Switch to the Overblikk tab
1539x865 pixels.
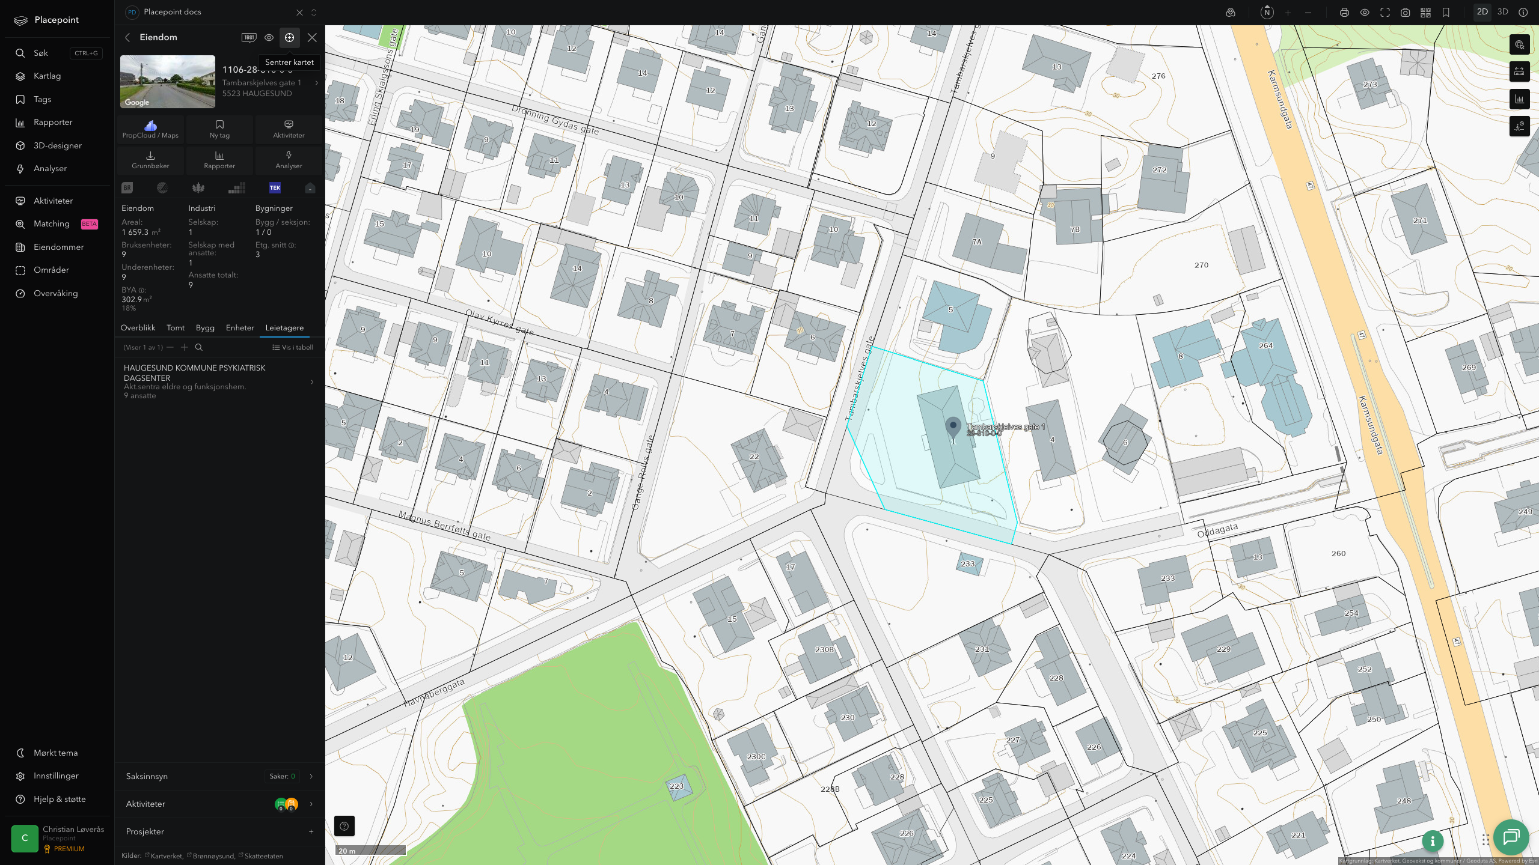pos(138,328)
